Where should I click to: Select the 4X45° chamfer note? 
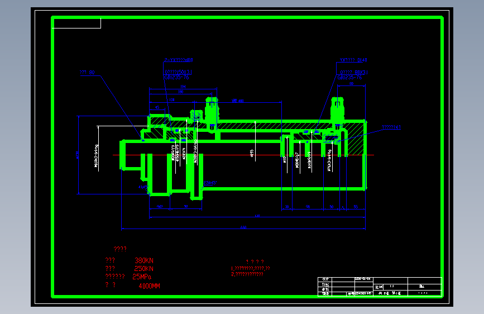tap(143, 187)
